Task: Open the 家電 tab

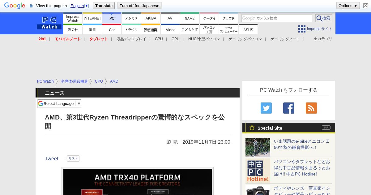Action: (x=92, y=29)
